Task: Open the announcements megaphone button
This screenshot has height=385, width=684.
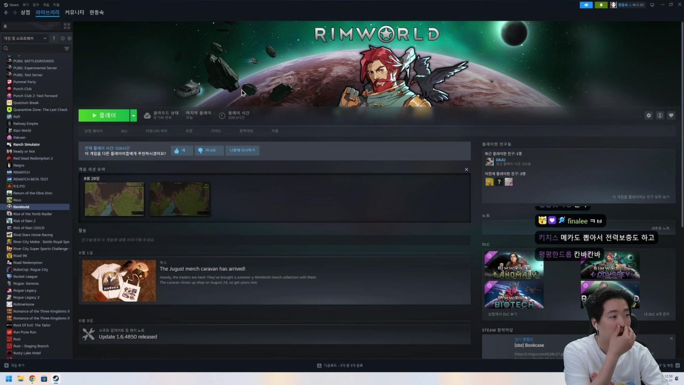Action: [586, 5]
